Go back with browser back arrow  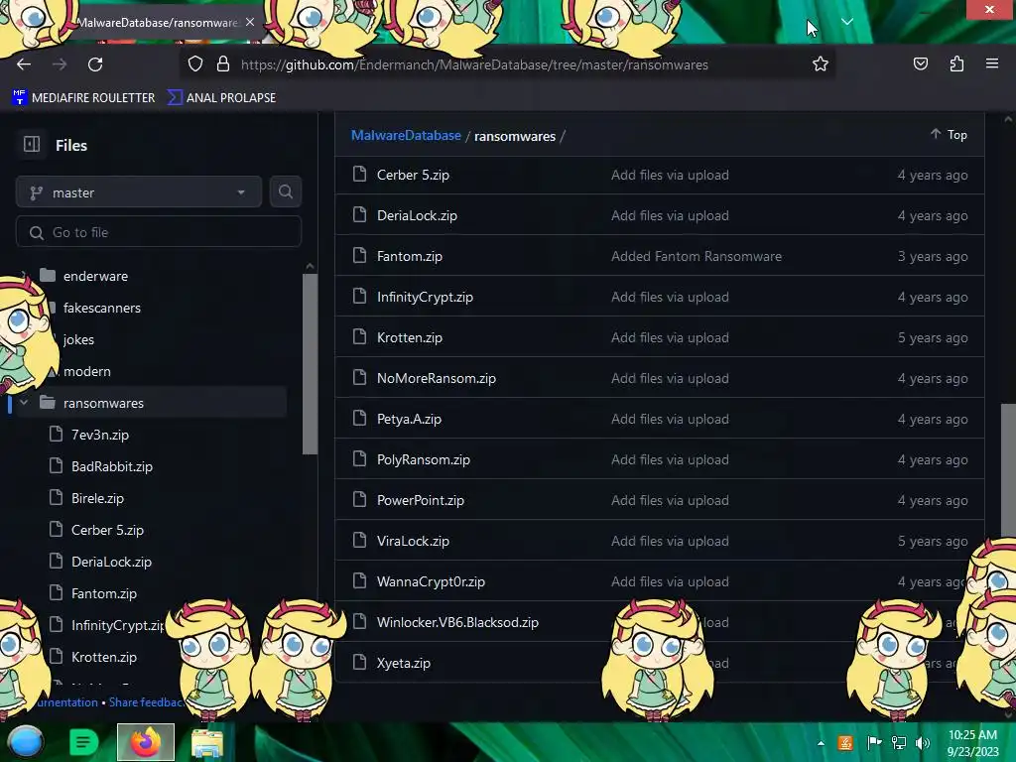24,64
